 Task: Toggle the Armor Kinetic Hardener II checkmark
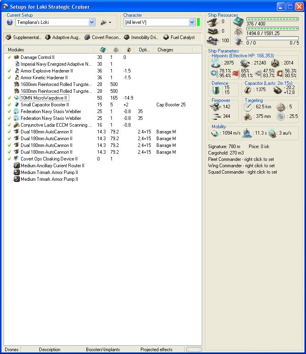coord(9,77)
